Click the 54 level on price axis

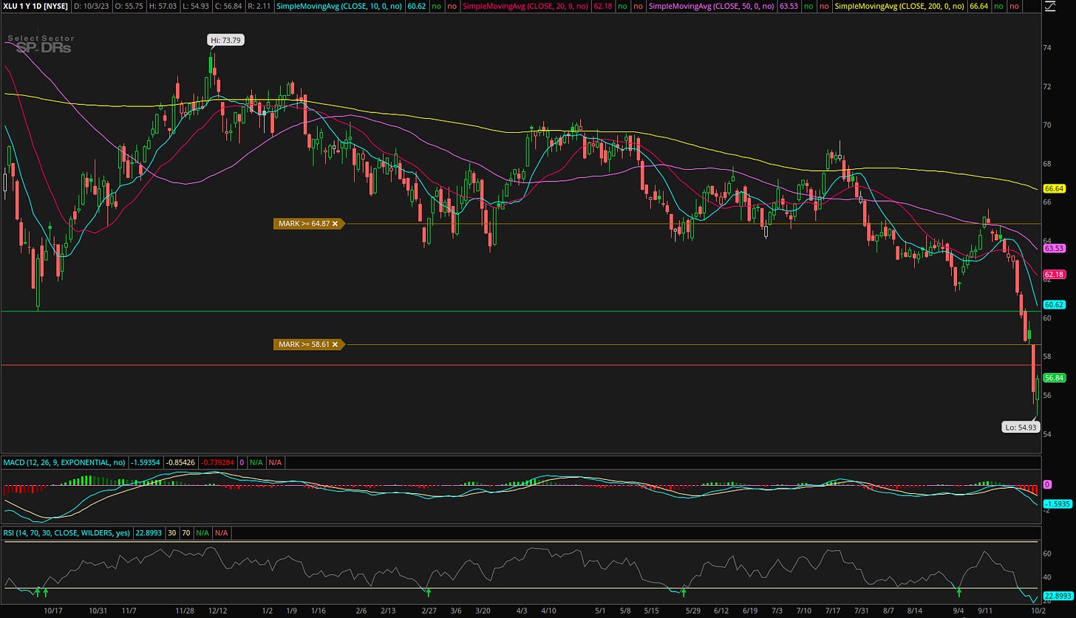point(1047,433)
